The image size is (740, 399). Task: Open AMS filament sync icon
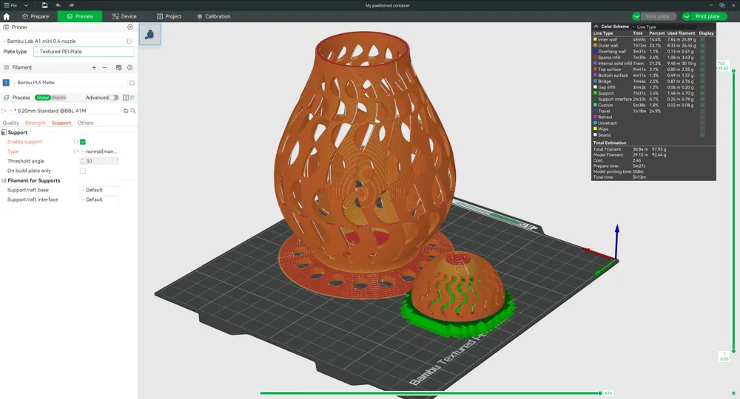[118, 68]
